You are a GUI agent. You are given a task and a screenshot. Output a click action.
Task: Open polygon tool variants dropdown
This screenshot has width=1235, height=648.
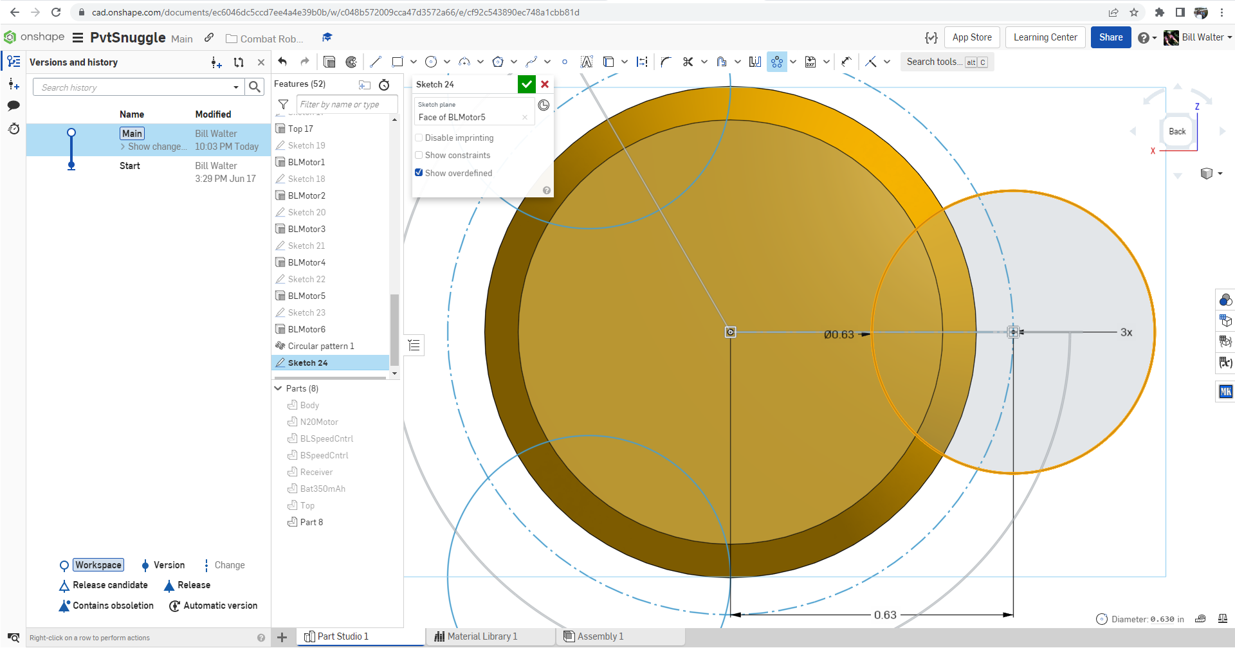514,62
